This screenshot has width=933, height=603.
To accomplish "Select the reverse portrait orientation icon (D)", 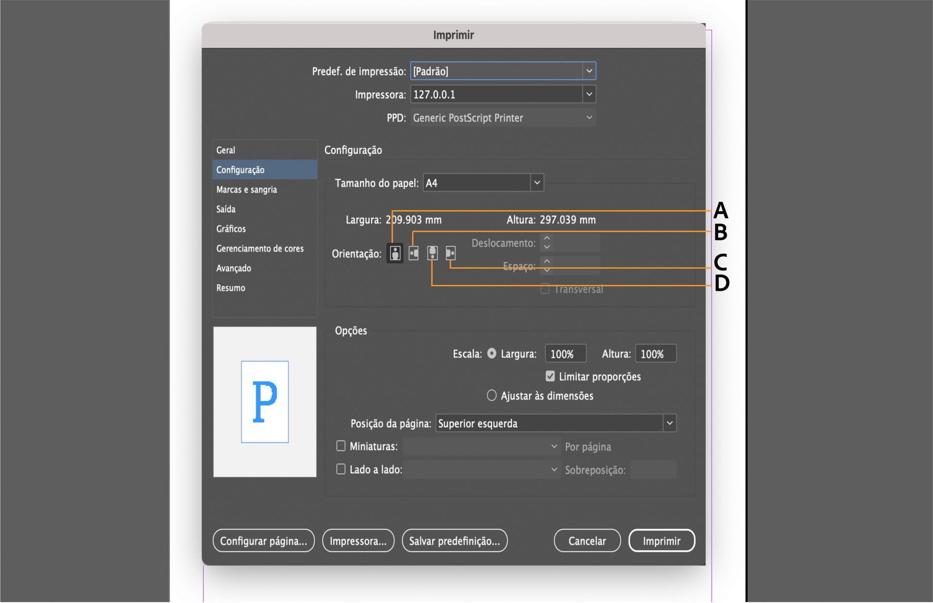I will 432,253.
